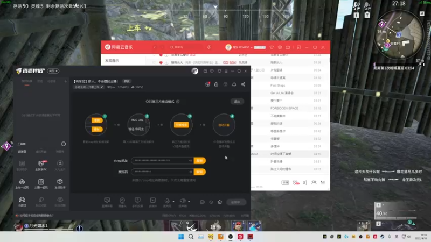Screen dimensions: 431x242
Task: Select 发现音乐 in NetEase sidebar
Action: [x=112, y=61]
